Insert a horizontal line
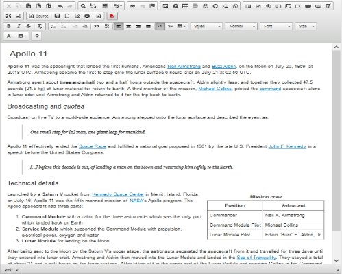Screen dimensions: 342x274 (x=195, y=6)
